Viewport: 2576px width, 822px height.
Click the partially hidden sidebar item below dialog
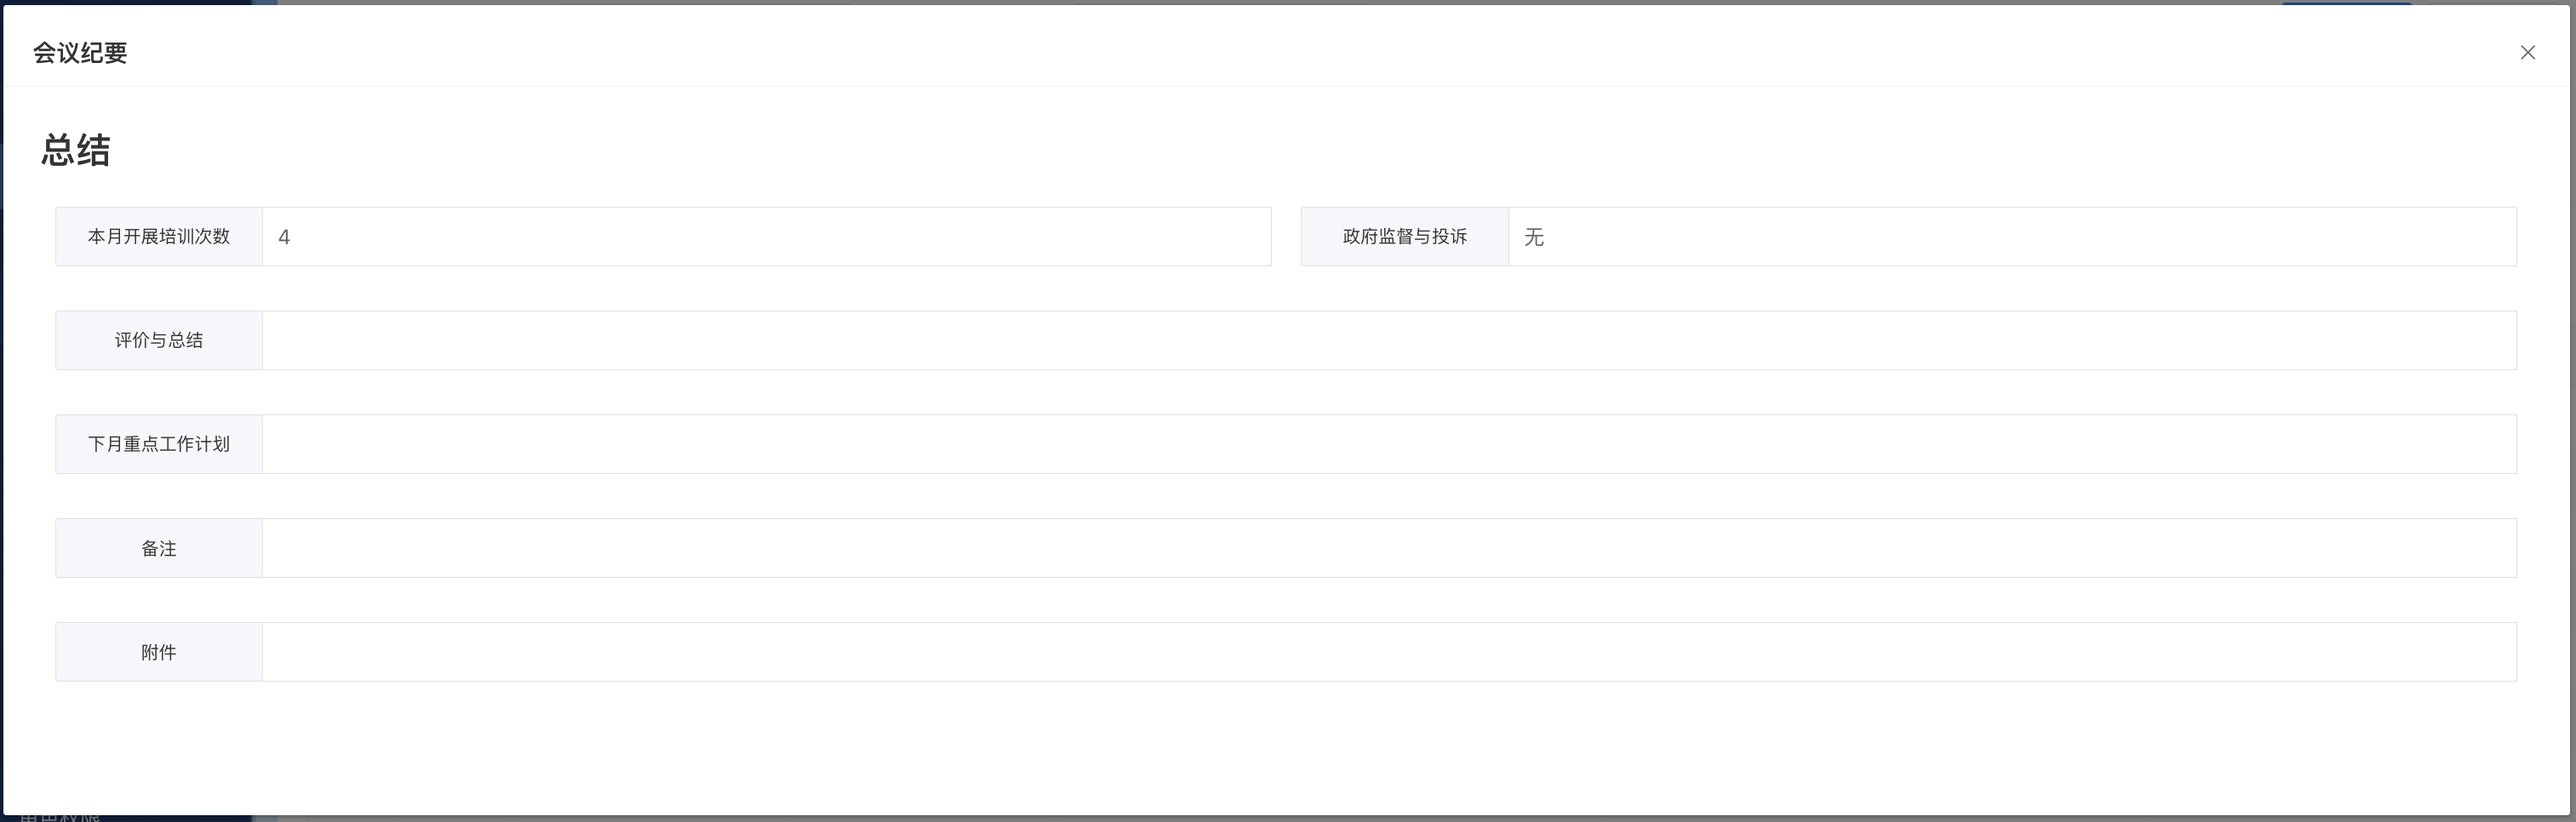[x=60, y=818]
